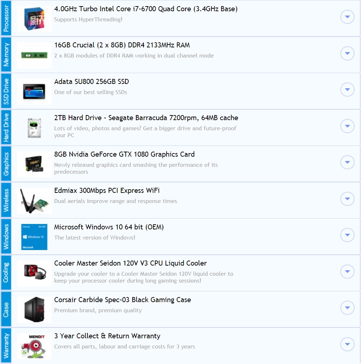Select the Windows side tab
The width and height of the screenshot is (361, 364).
point(6,236)
